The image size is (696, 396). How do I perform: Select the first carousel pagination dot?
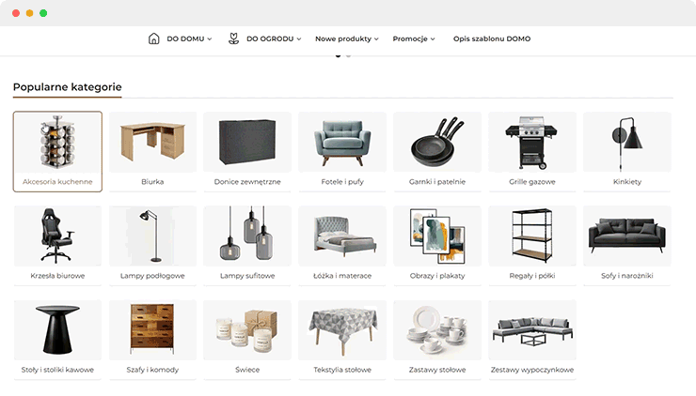[339, 55]
